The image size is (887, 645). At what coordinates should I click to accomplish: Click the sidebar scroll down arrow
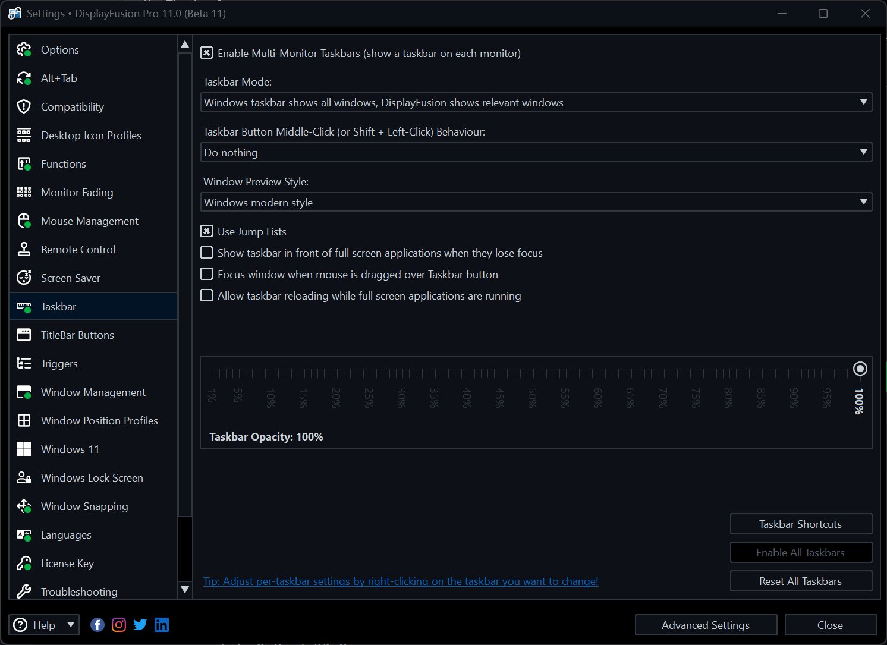point(185,590)
